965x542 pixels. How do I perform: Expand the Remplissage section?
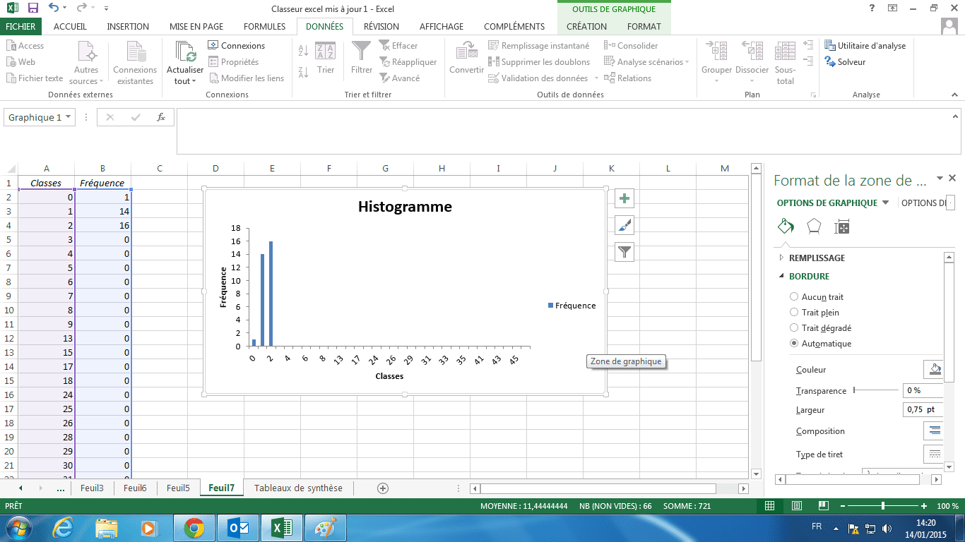tap(817, 258)
